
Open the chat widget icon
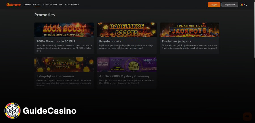(x=247, y=117)
